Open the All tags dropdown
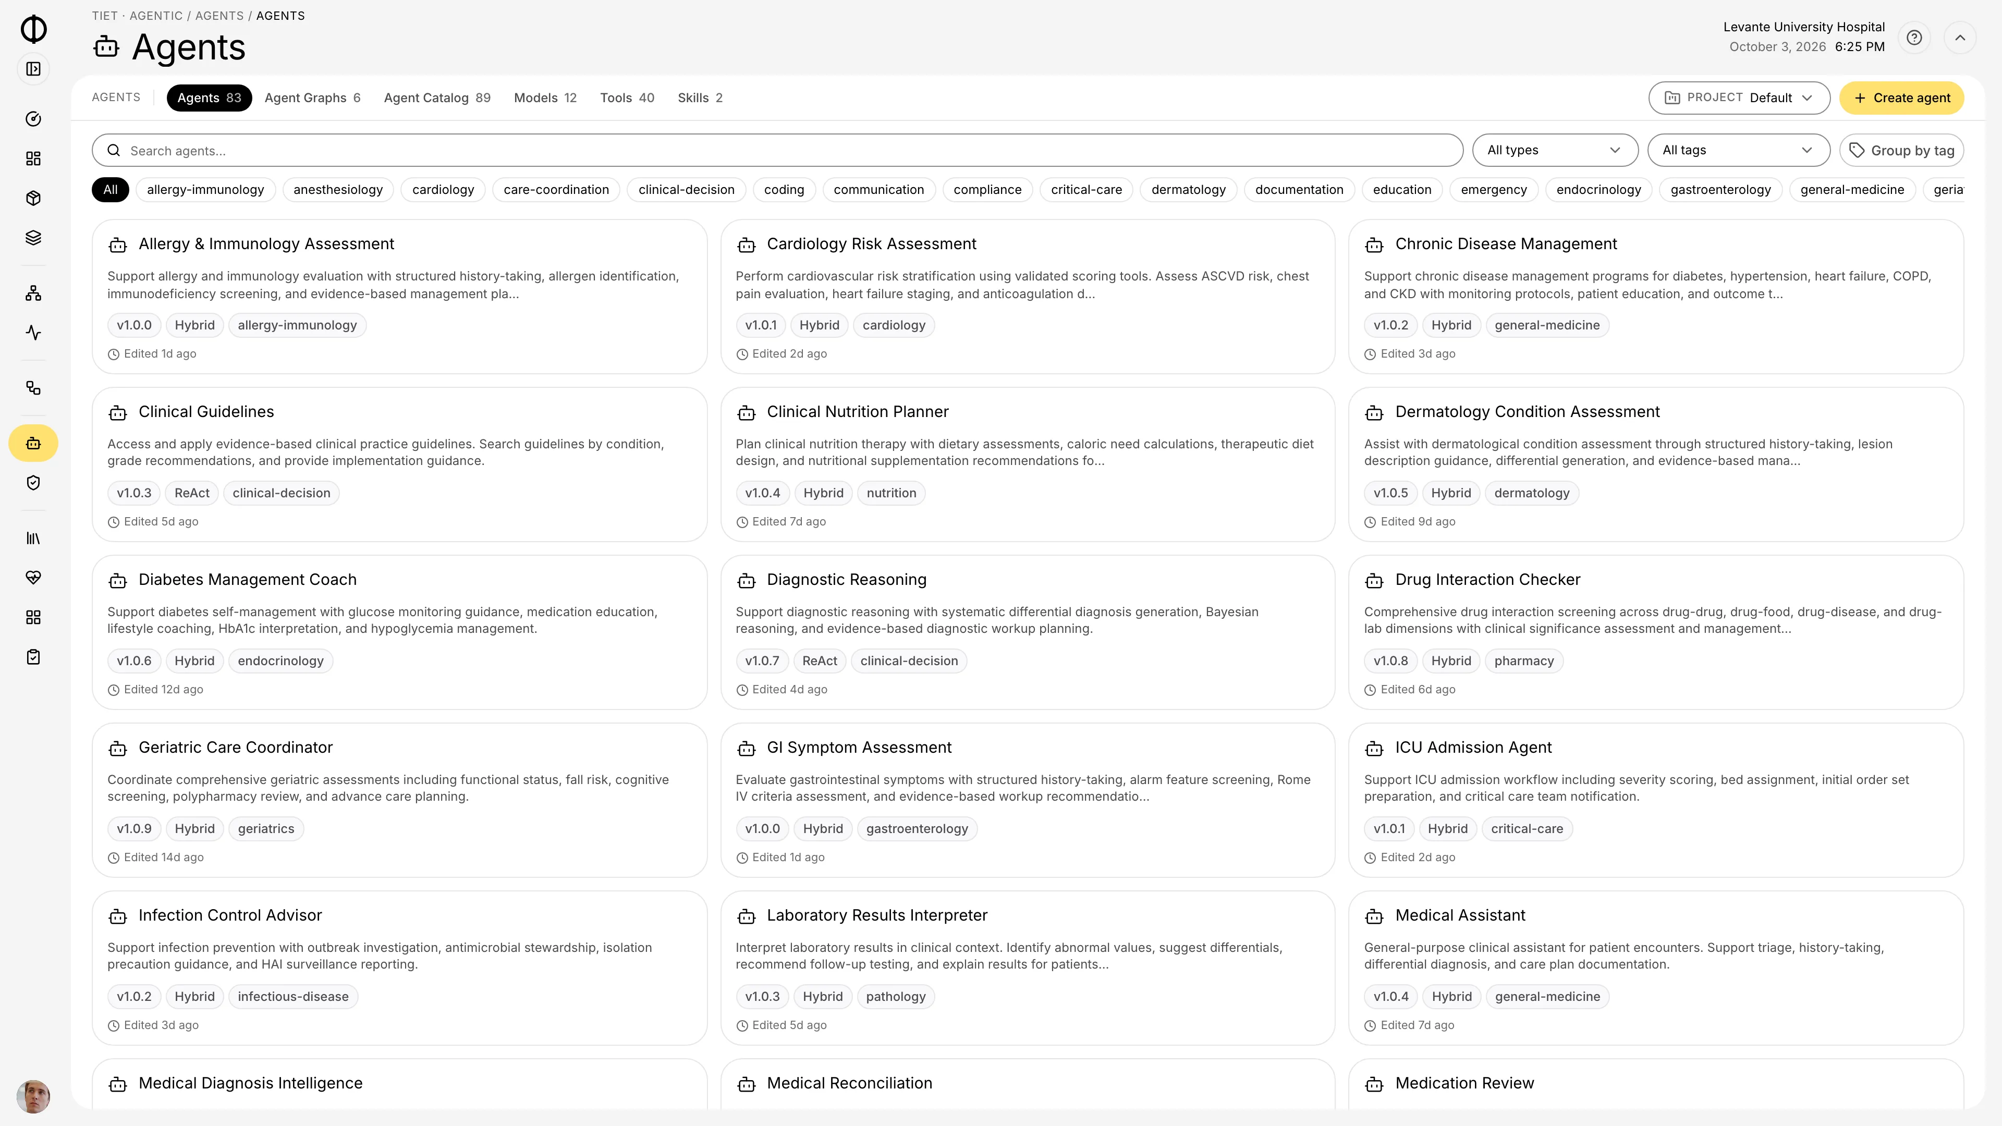The height and width of the screenshot is (1126, 2002). tap(1739, 151)
